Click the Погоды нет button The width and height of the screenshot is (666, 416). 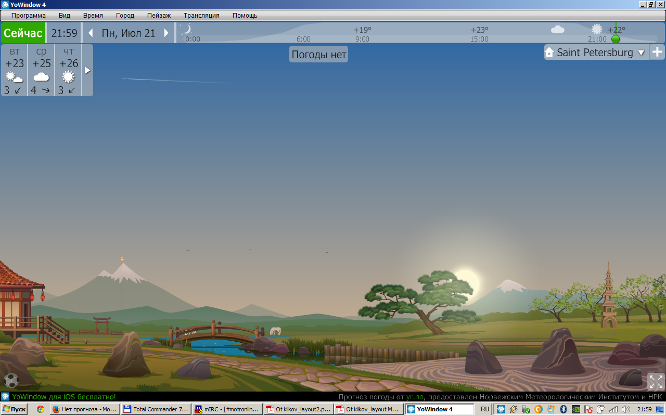coord(318,55)
